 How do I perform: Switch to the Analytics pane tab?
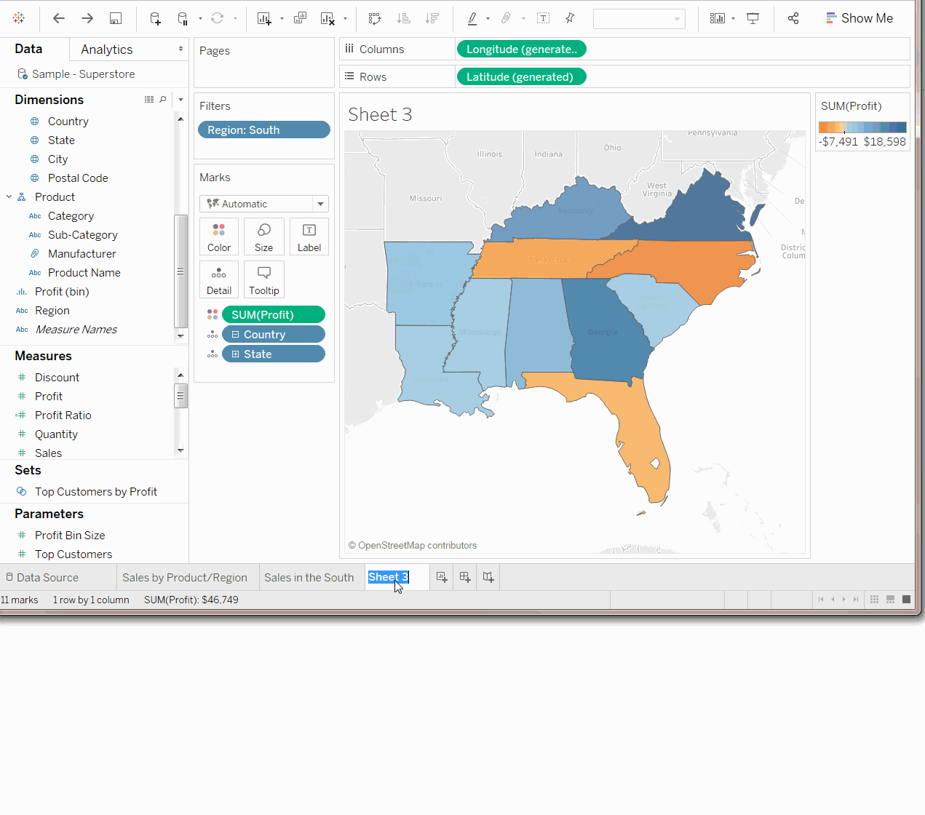[107, 49]
